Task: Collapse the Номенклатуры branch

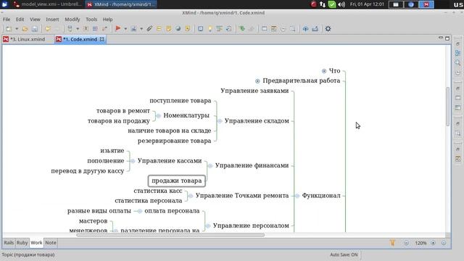Action: (159, 116)
